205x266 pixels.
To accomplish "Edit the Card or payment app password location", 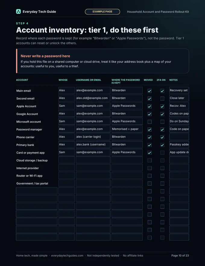I will click(x=127, y=152).
